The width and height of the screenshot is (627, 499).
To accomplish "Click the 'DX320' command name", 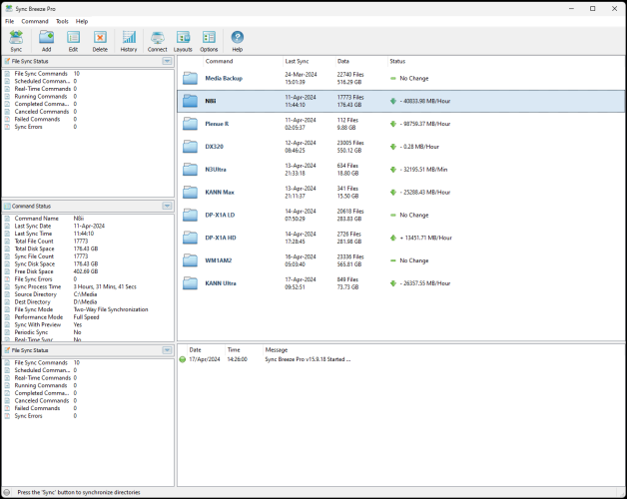I will pos(214,147).
